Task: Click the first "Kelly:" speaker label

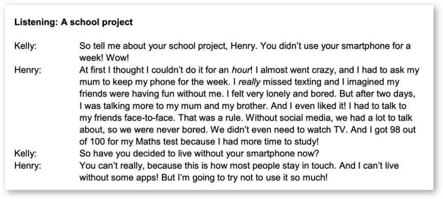Action: click(26, 46)
